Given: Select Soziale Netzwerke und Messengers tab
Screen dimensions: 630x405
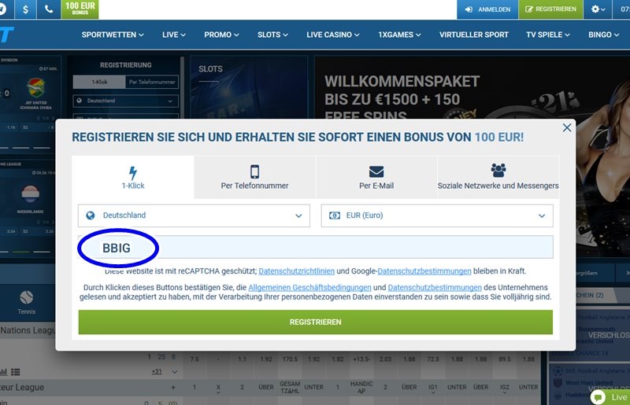Looking at the screenshot, I should pyautogui.click(x=498, y=177).
